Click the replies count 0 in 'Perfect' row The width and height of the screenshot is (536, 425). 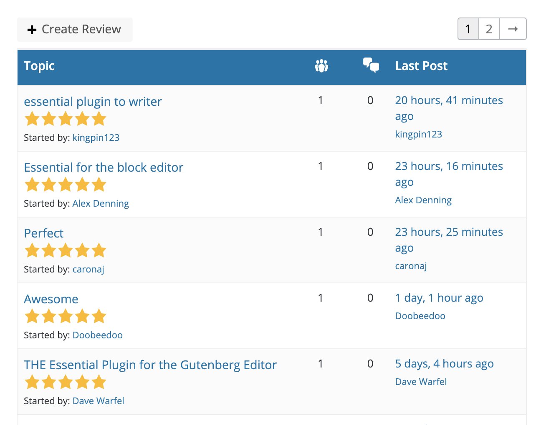[x=370, y=232]
